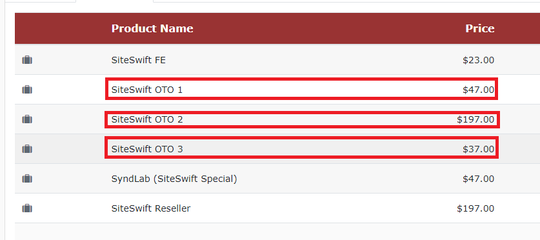
Task: Open the SiteSwift OTO 1 product
Action: 147,90
